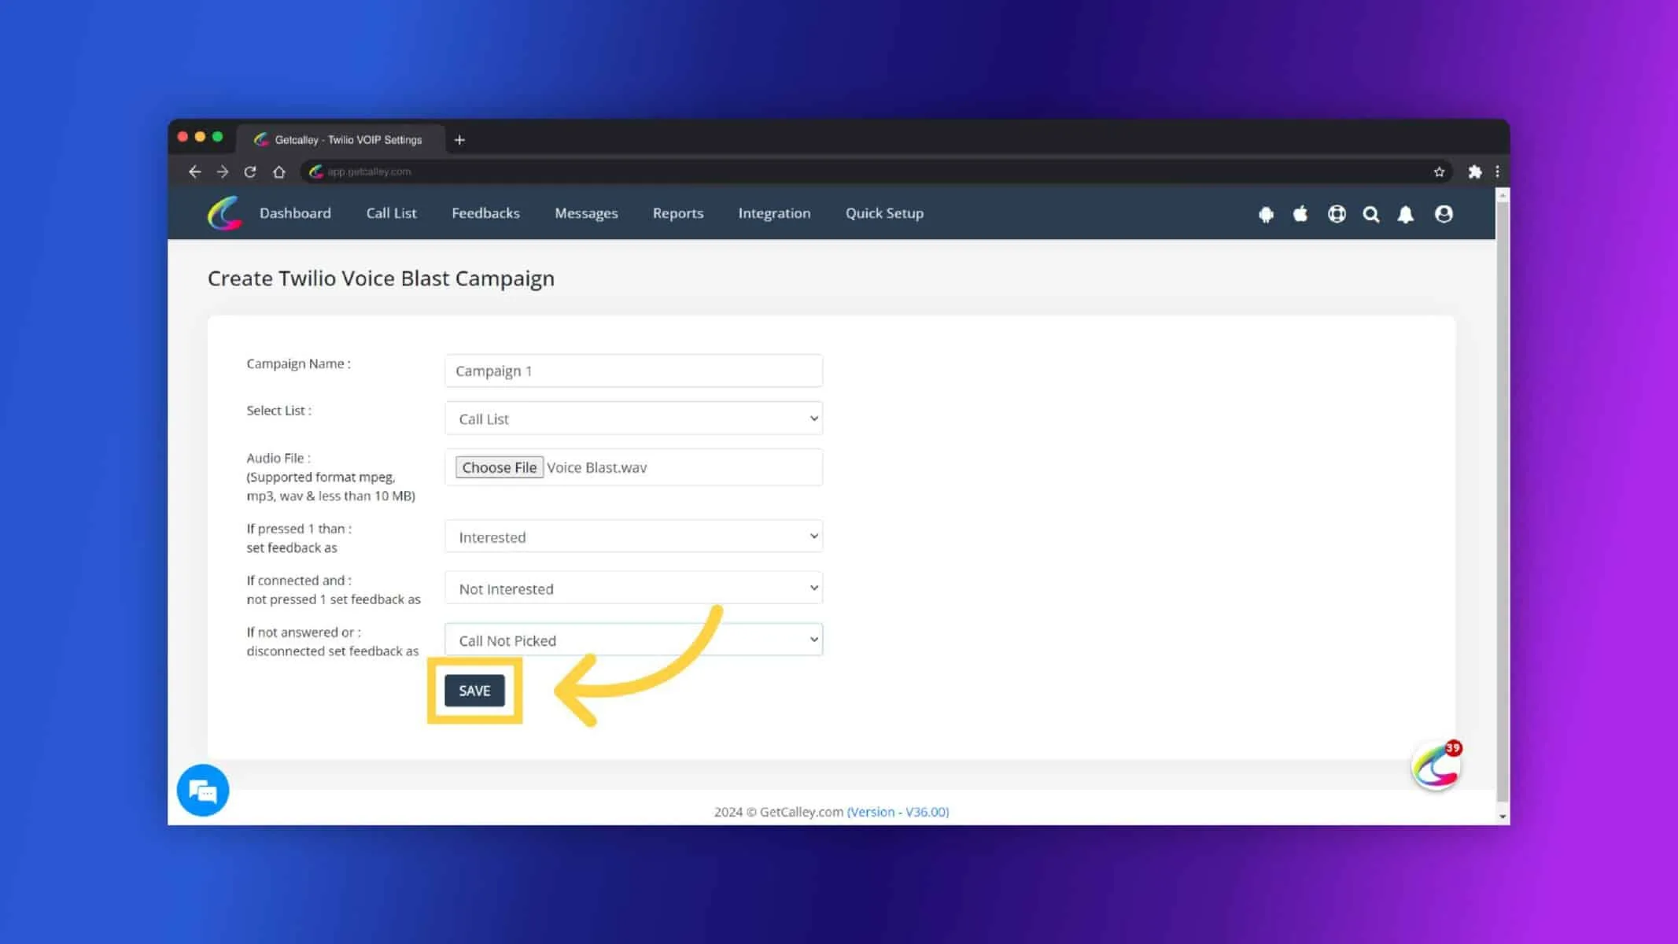
Task: Open a new browser tab with plus icon
Action: [x=459, y=140]
